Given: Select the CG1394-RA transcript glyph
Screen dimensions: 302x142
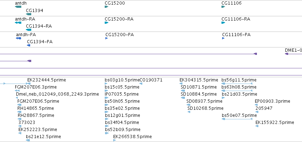Looking at the screenshot, I should tap(28, 30).
